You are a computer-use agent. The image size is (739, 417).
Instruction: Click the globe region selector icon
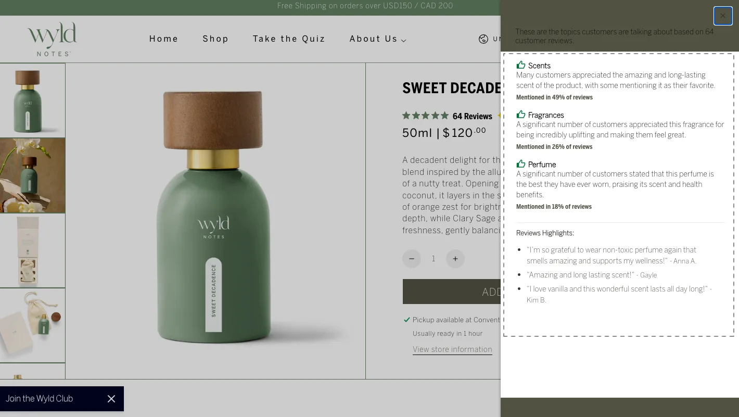coord(483,39)
